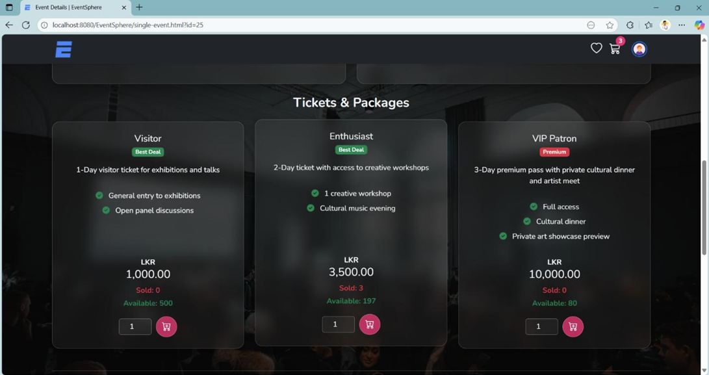Open the shopping cart in header
Screen dimensions: 709x375
point(615,49)
